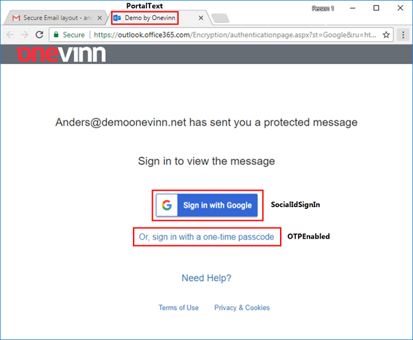
Task: Click the green Secure padlock icon
Action: (x=57, y=34)
